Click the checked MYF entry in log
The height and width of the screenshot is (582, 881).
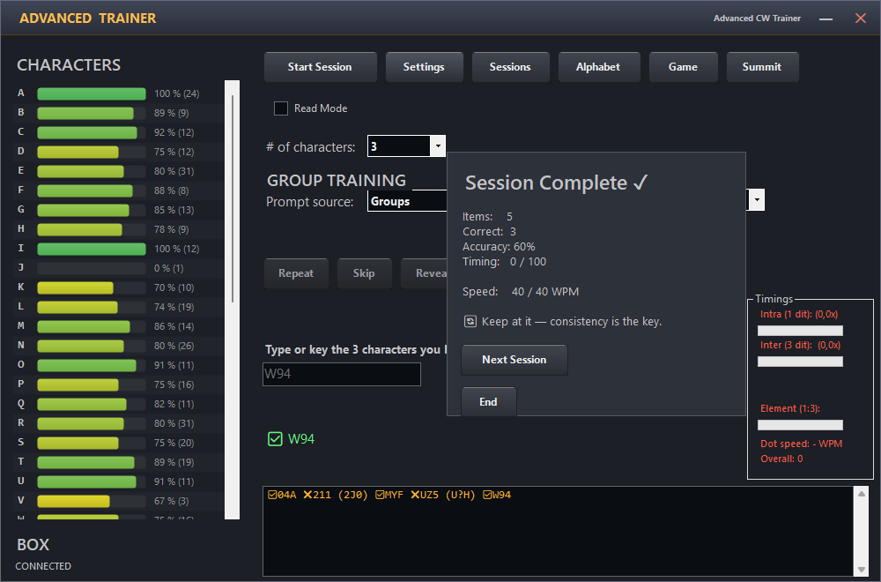click(x=389, y=495)
